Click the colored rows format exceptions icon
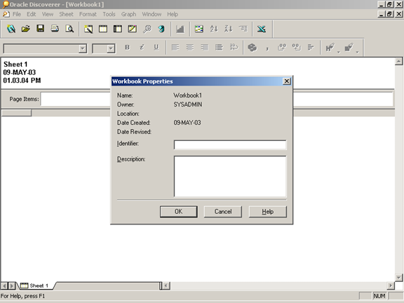404x303 pixels. pyautogui.click(x=199, y=29)
